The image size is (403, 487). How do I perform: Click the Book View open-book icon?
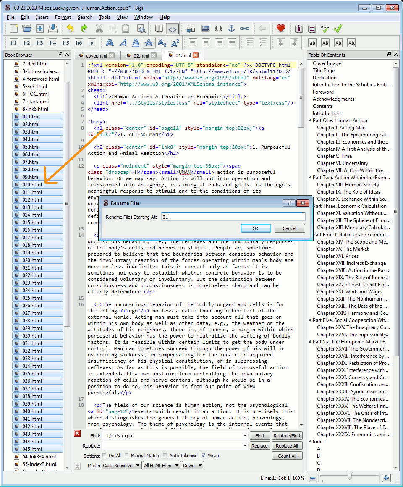[x=159, y=29]
